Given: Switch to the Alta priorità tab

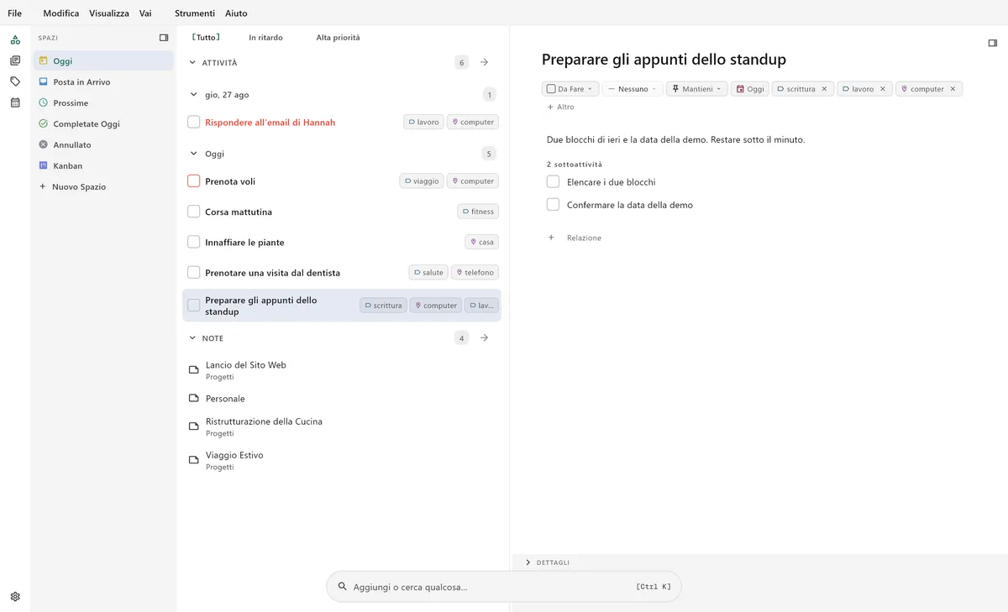Looking at the screenshot, I should [x=338, y=38].
